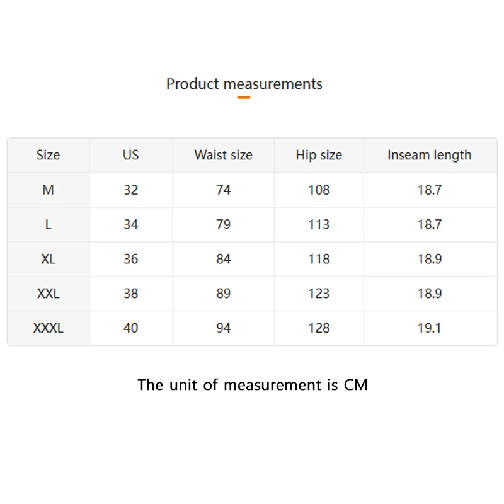Select US size 38 cell
The height and width of the screenshot is (504, 504).
(130, 294)
